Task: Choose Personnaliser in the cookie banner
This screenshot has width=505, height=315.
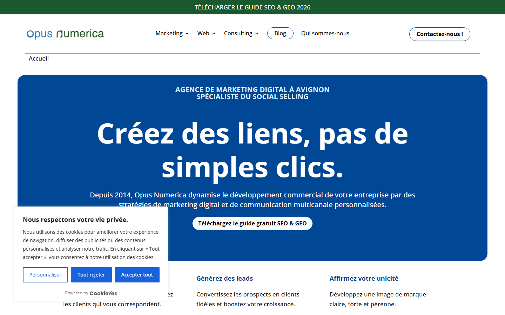Action: tap(45, 275)
